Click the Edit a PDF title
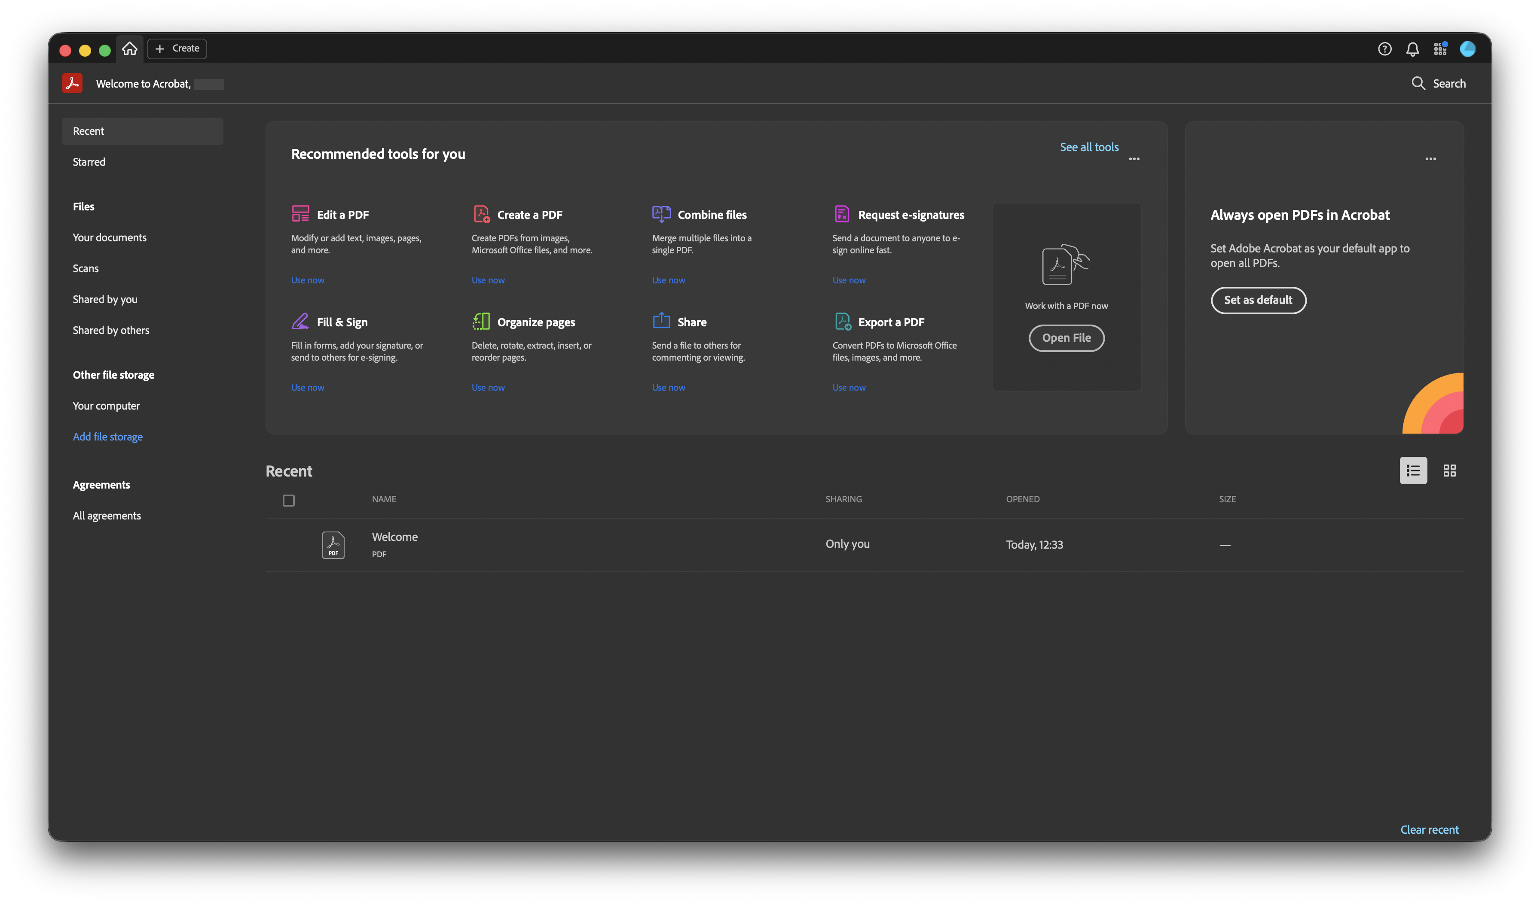Image resolution: width=1540 pixels, height=905 pixels. 343,215
